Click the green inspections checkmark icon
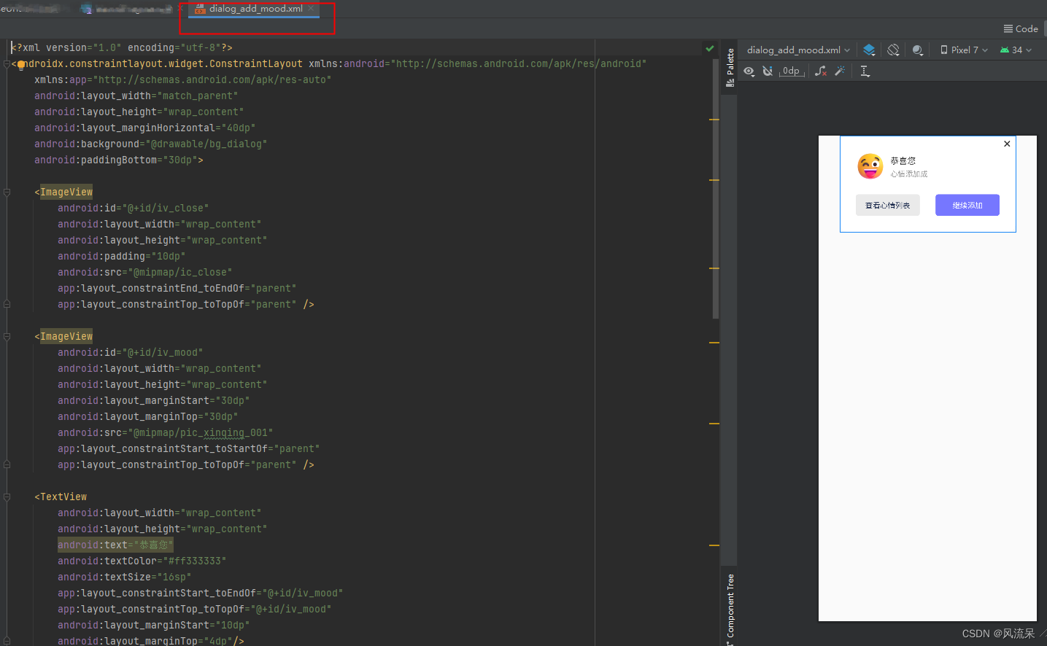 point(710,47)
